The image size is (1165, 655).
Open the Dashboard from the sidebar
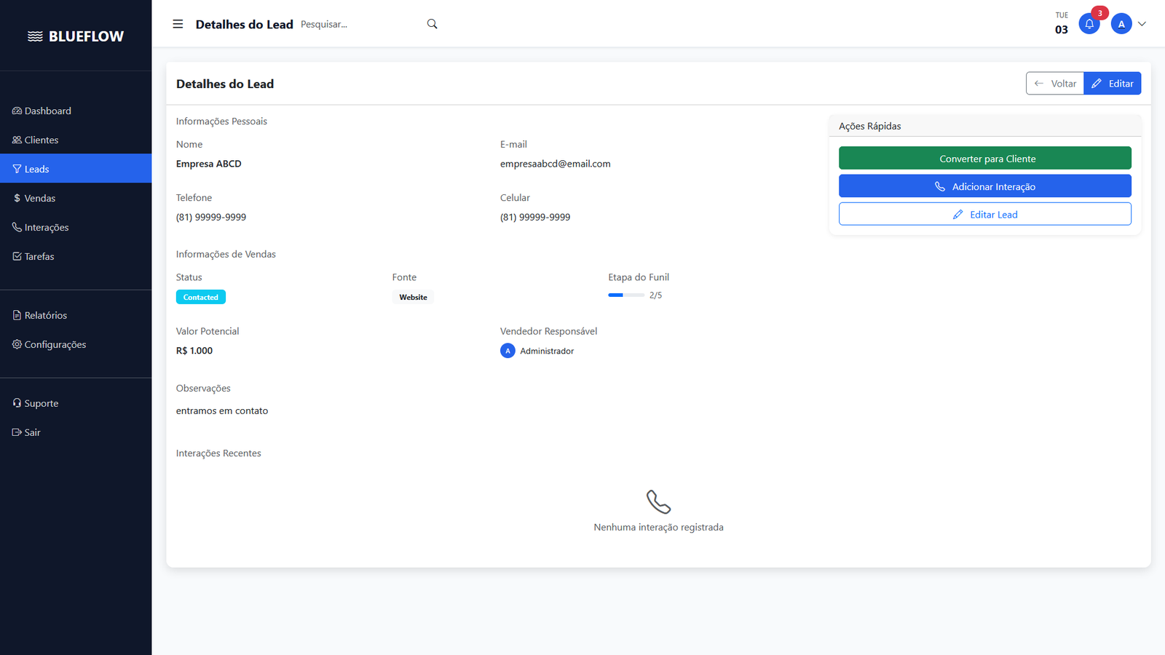pyautogui.click(x=47, y=111)
